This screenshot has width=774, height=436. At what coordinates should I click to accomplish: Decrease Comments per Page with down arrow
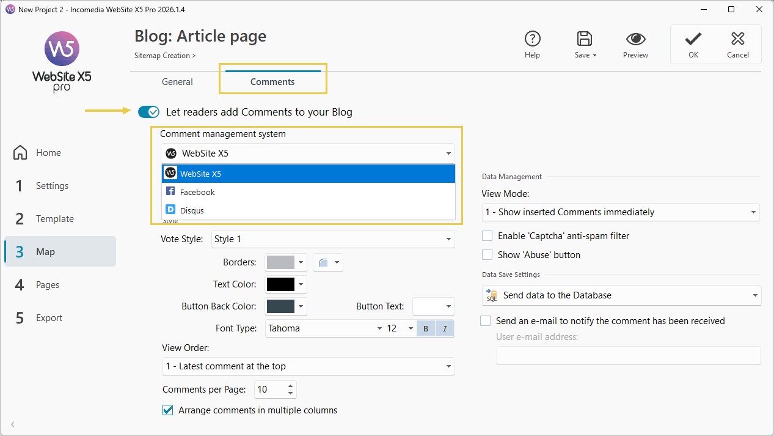[291, 394]
